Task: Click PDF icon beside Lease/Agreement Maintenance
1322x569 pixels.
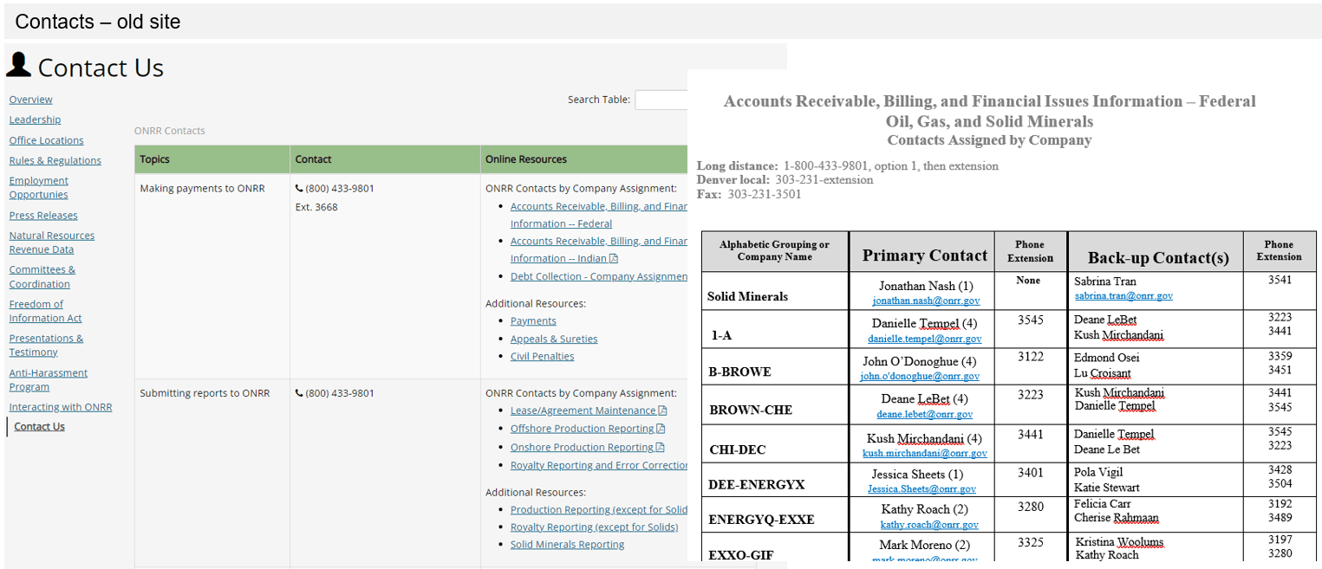Action: point(662,411)
